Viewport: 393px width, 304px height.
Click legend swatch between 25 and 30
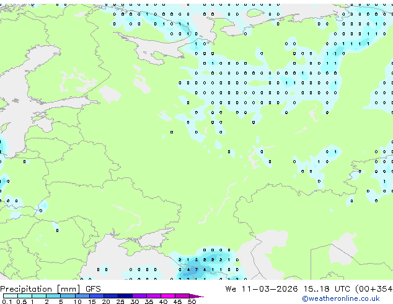tap(125, 296)
